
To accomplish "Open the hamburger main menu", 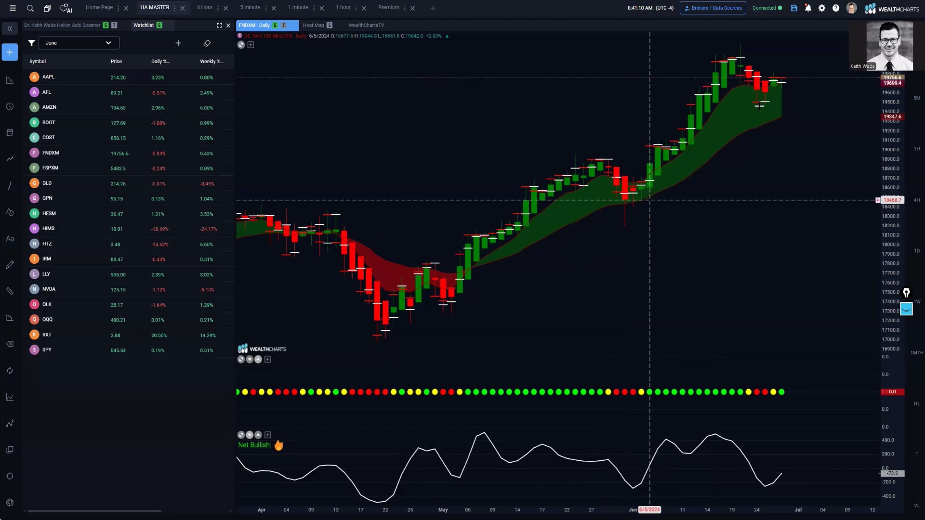I will [13, 8].
